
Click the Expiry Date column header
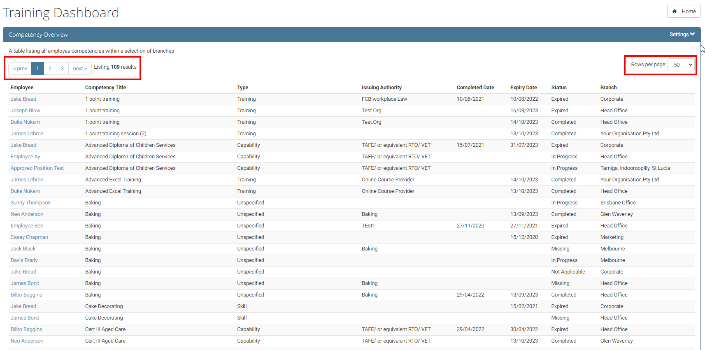pos(524,88)
